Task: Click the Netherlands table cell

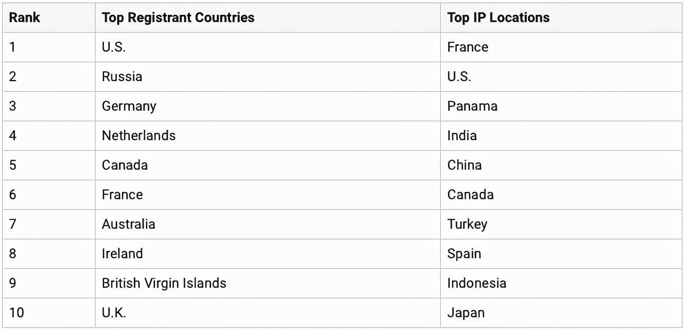Action: [x=138, y=135]
